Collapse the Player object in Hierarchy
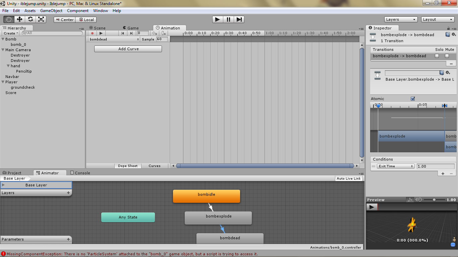458x257 pixels. pos(3,82)
